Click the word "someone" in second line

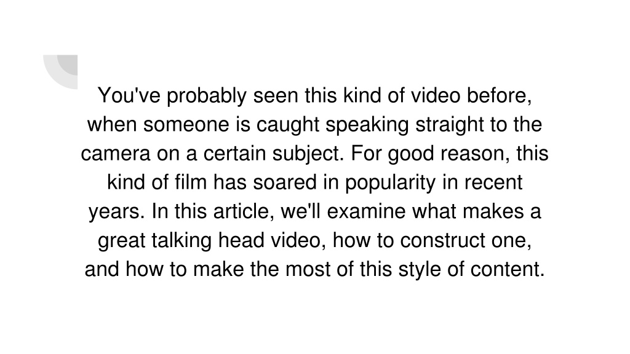tap(186, 124)
